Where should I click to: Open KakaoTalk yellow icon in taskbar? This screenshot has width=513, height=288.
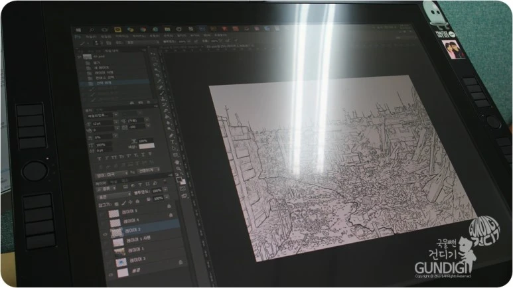(117, 30)
